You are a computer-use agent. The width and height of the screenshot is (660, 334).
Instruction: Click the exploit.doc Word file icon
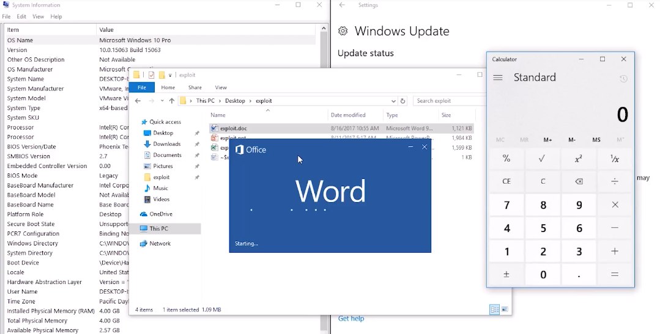coord(214,128)
